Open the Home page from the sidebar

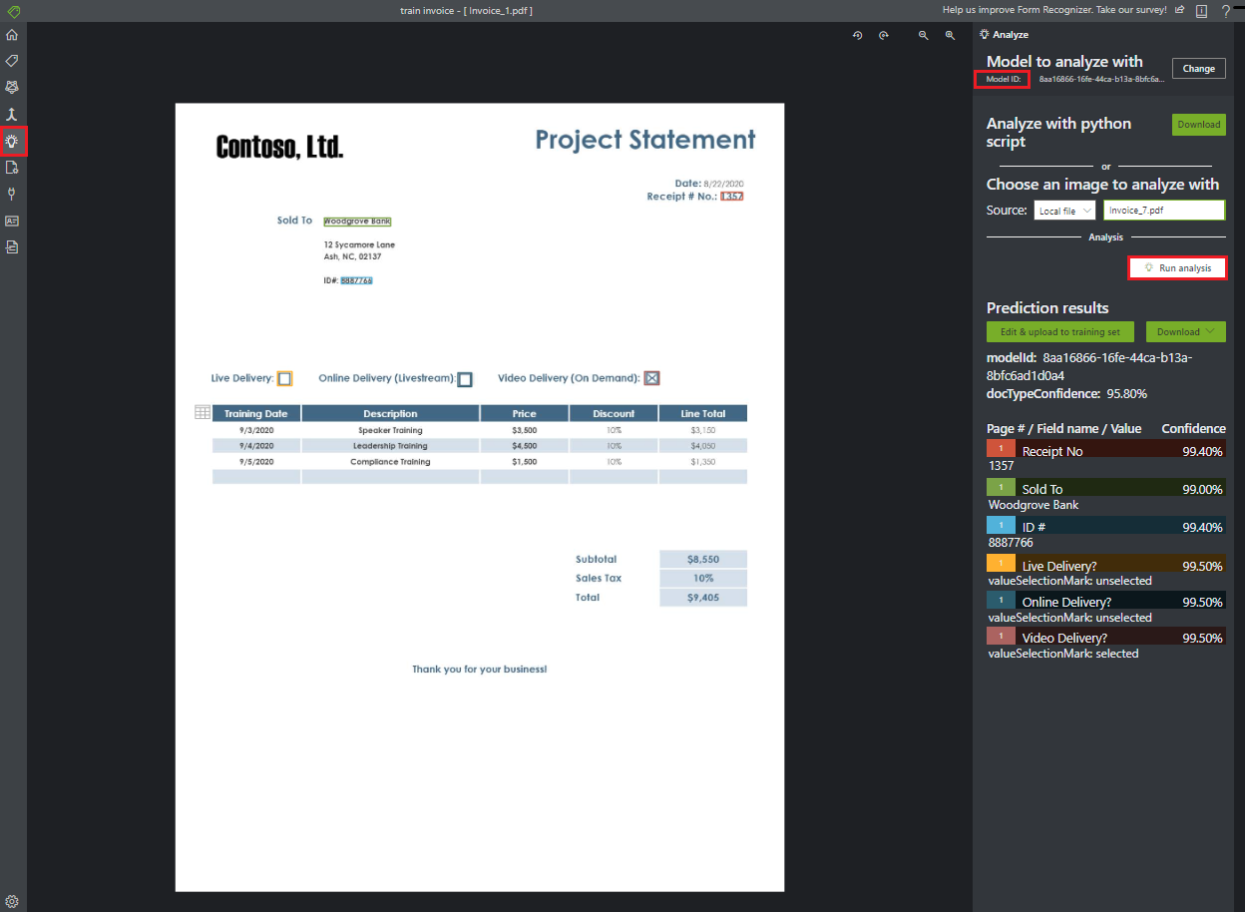pyautogui.click(x=12, y=35)
